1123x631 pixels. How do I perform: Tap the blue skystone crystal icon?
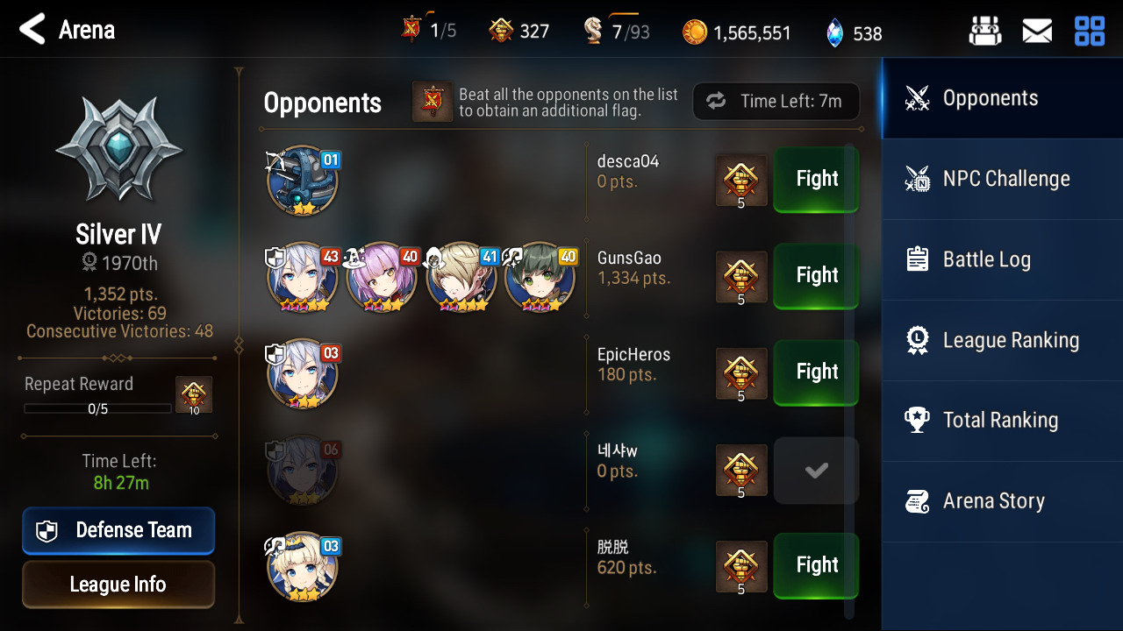834,33
